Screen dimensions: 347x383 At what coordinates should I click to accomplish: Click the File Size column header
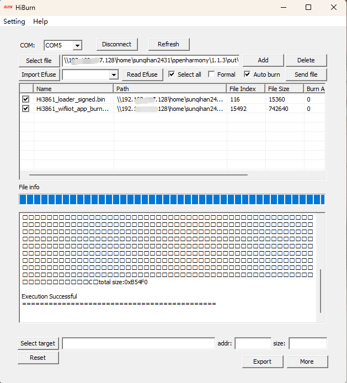point(285,89)
